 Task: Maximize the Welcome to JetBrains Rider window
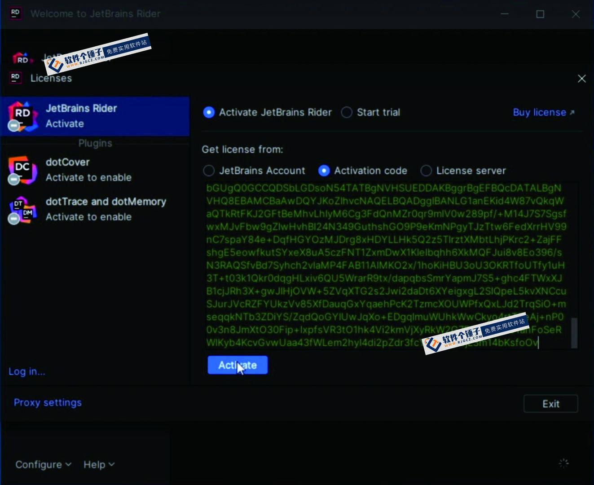point(540,14)
